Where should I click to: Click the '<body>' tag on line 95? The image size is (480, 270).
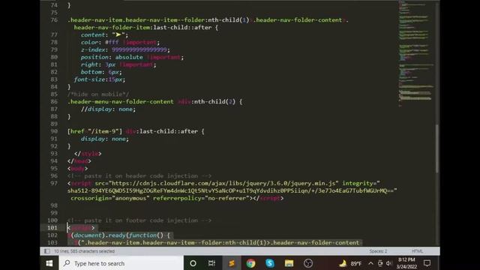click(x=77, y=169)
